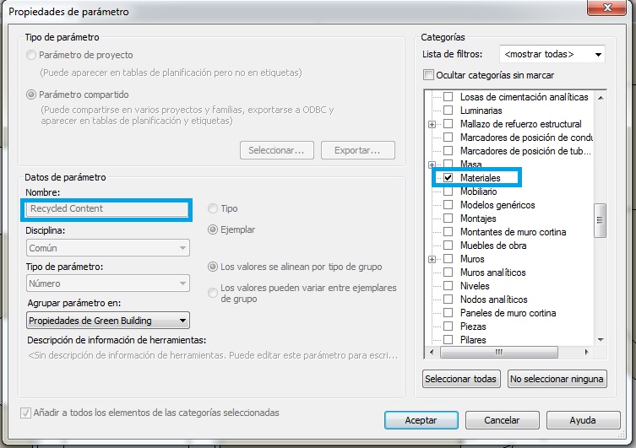
Task: Open the Lista de filtros dropdown
Action: 552,55
